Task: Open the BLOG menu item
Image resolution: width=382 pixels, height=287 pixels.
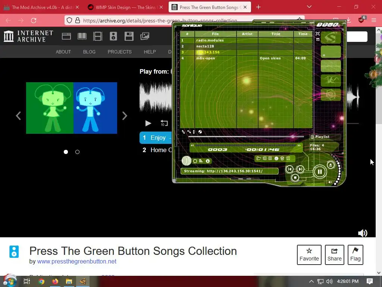Action: [x=89, y=52]
